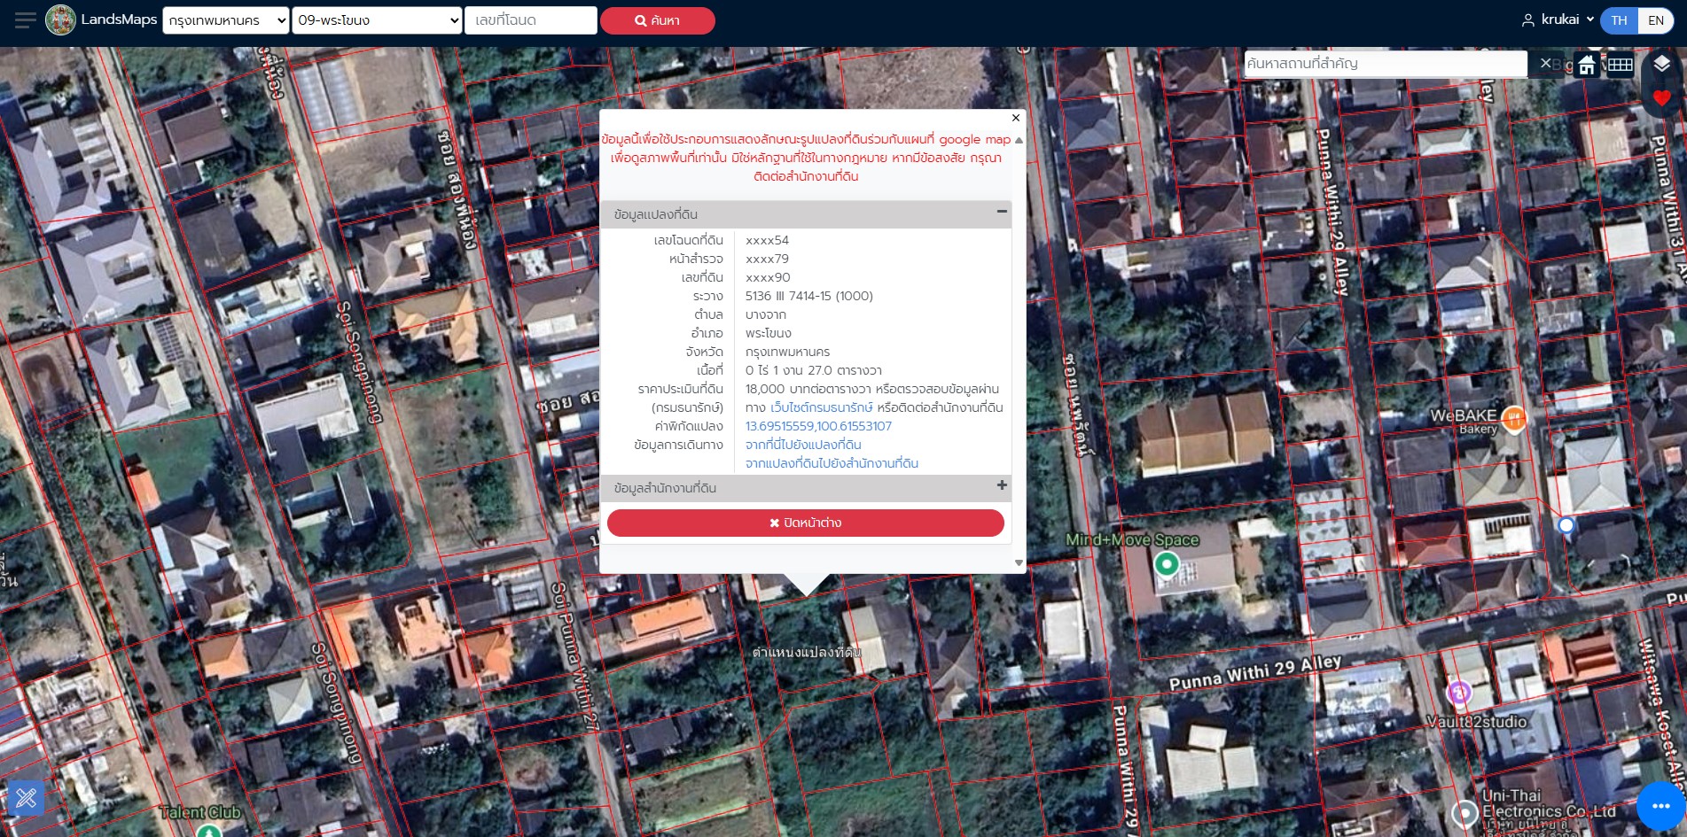Open the parcel coordinates link 13.69515559,100.61553107
The width and height of the screenshot is (1687, 837).
[818, 426]
